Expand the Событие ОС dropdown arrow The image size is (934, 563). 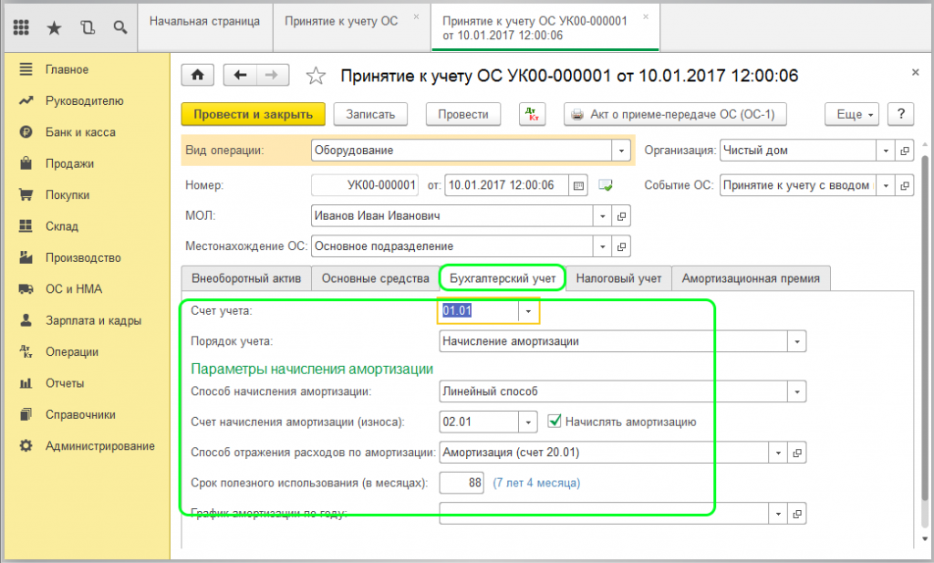[x=885, y=185]
